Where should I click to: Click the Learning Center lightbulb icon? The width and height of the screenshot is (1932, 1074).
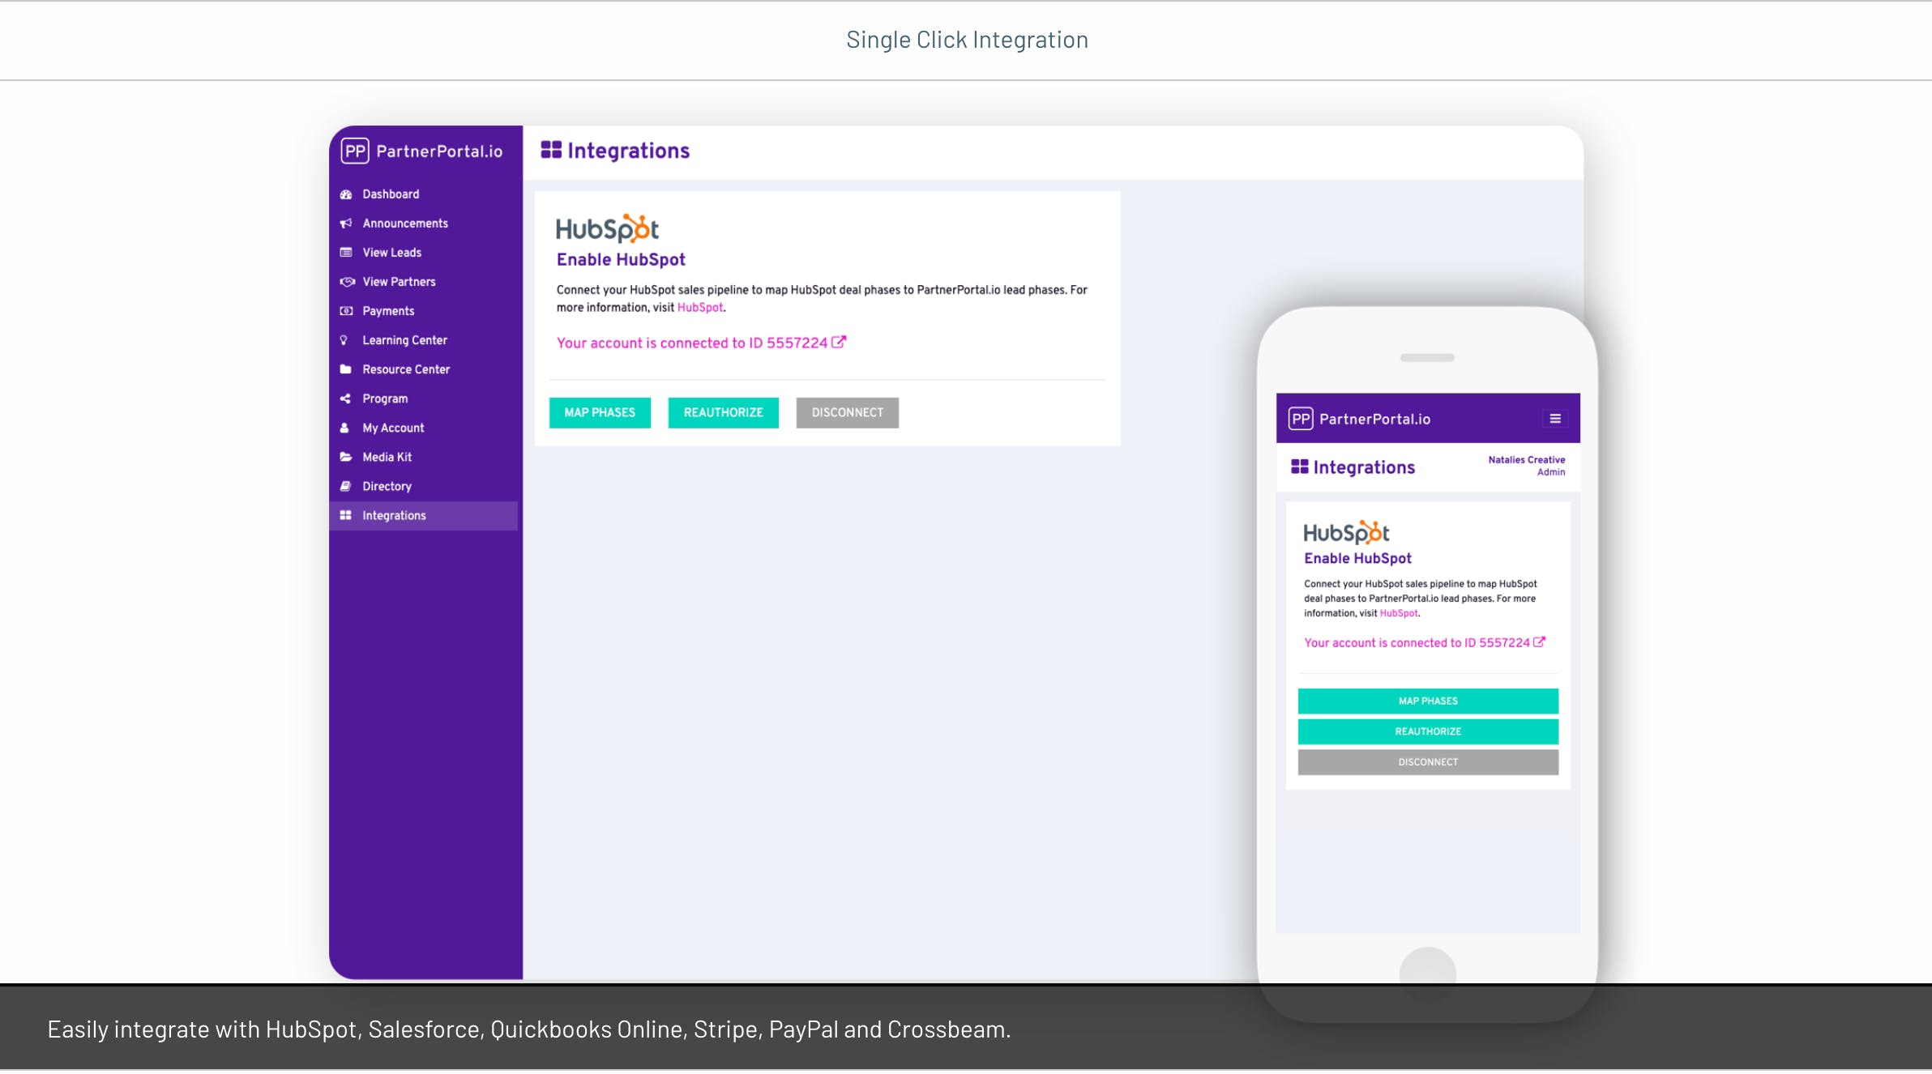pyautogui.click(x=344, y=340)
